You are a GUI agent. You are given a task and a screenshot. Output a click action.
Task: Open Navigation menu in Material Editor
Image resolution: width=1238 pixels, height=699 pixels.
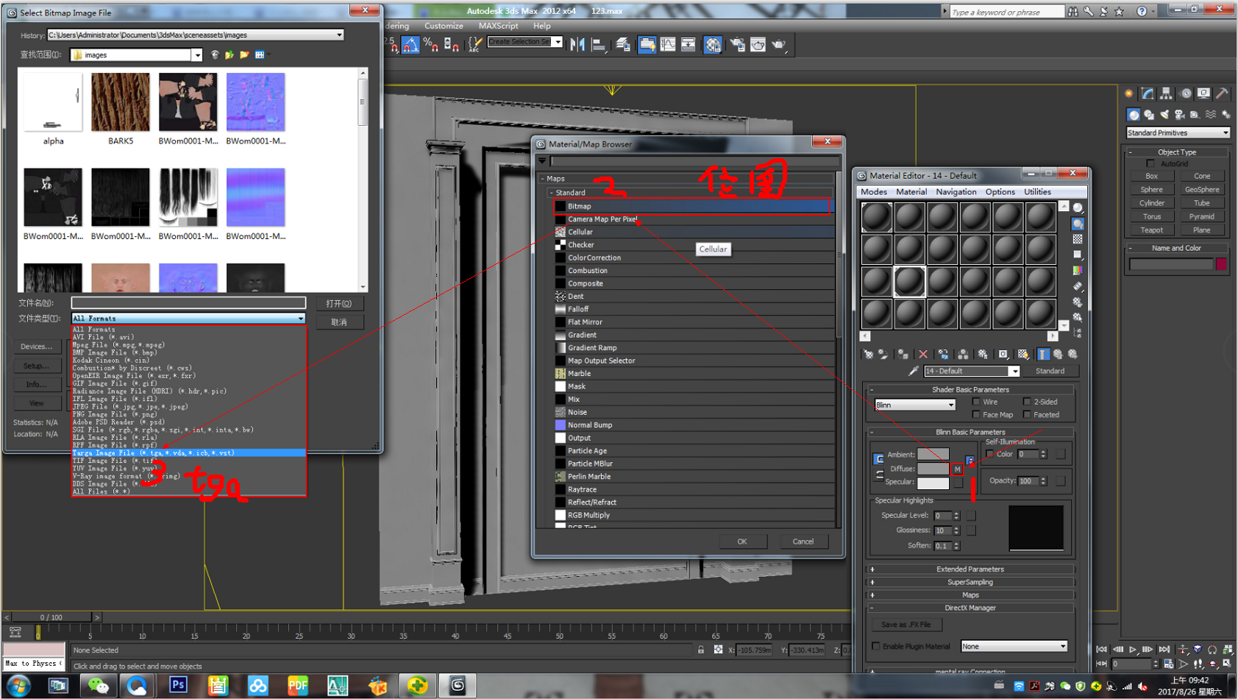[x=956, y=192]
